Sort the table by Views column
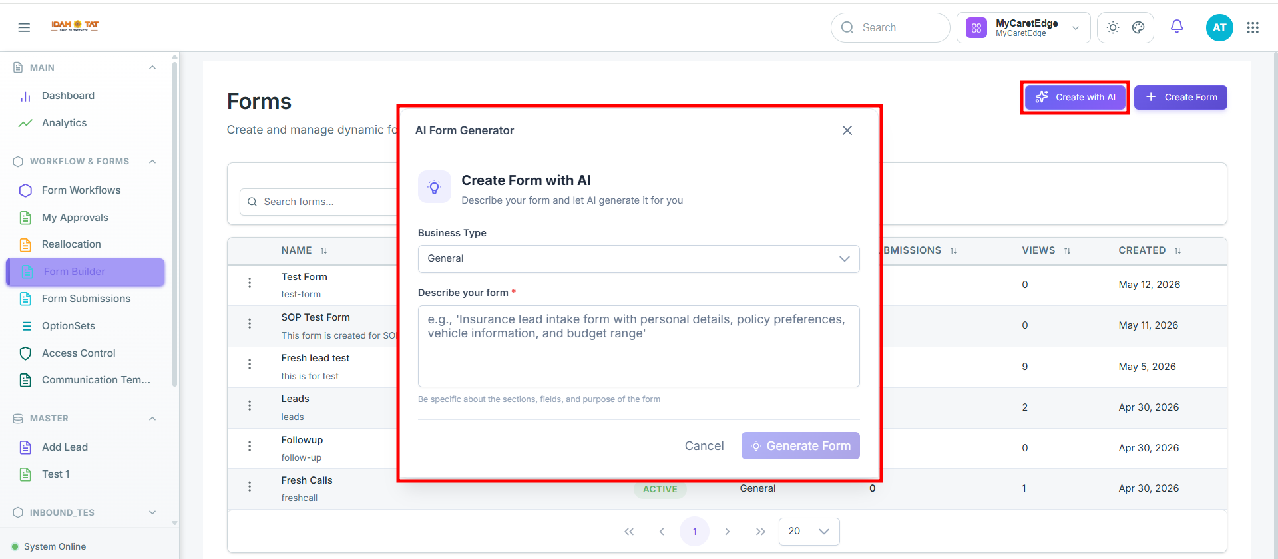The width and height of the screenshot is (1278, 559). 1046,250
